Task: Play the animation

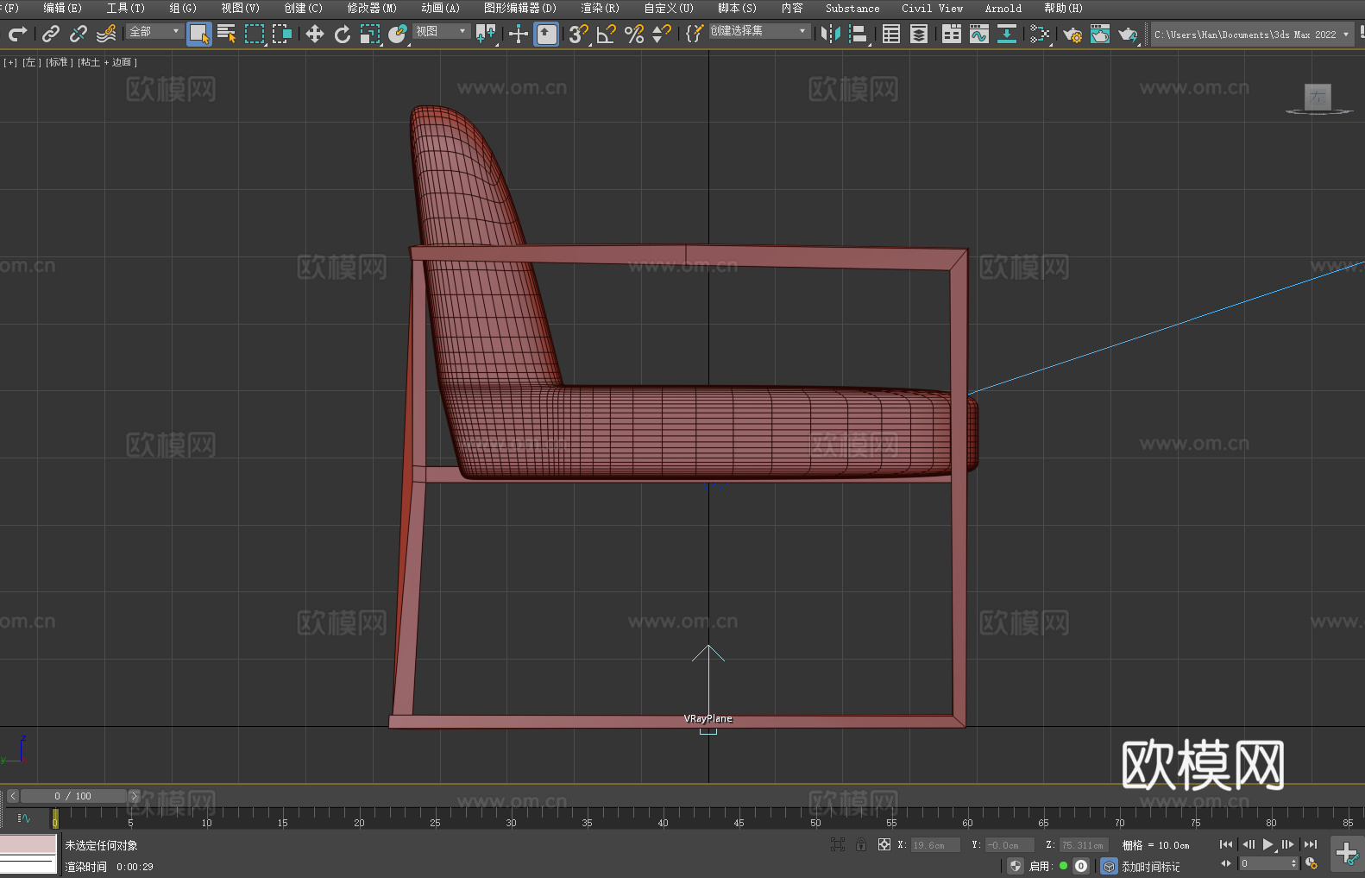Action: (x=1267, y=844)
